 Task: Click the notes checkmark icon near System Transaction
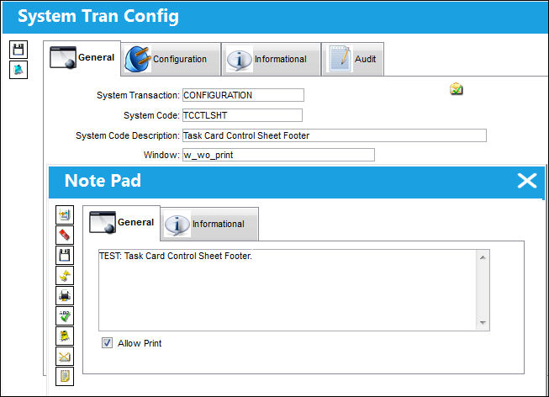tap(457, 89)
